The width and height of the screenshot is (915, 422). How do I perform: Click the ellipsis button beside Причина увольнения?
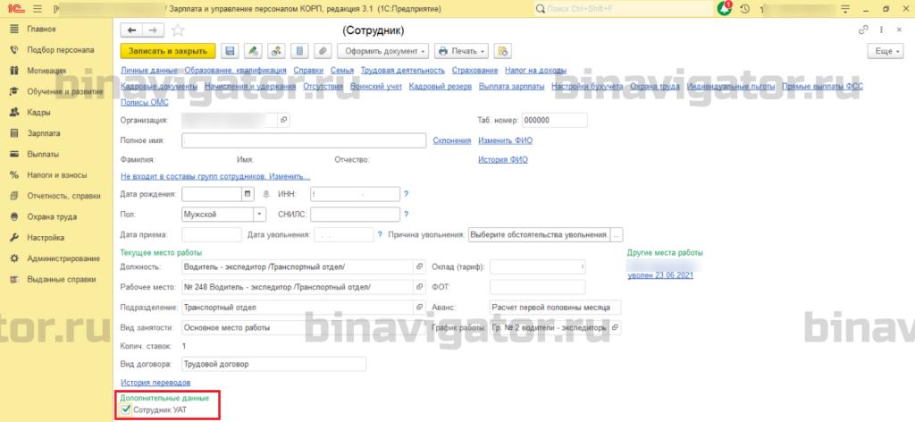617,234
